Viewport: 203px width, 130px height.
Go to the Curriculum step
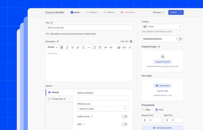(x=91, y=12)
